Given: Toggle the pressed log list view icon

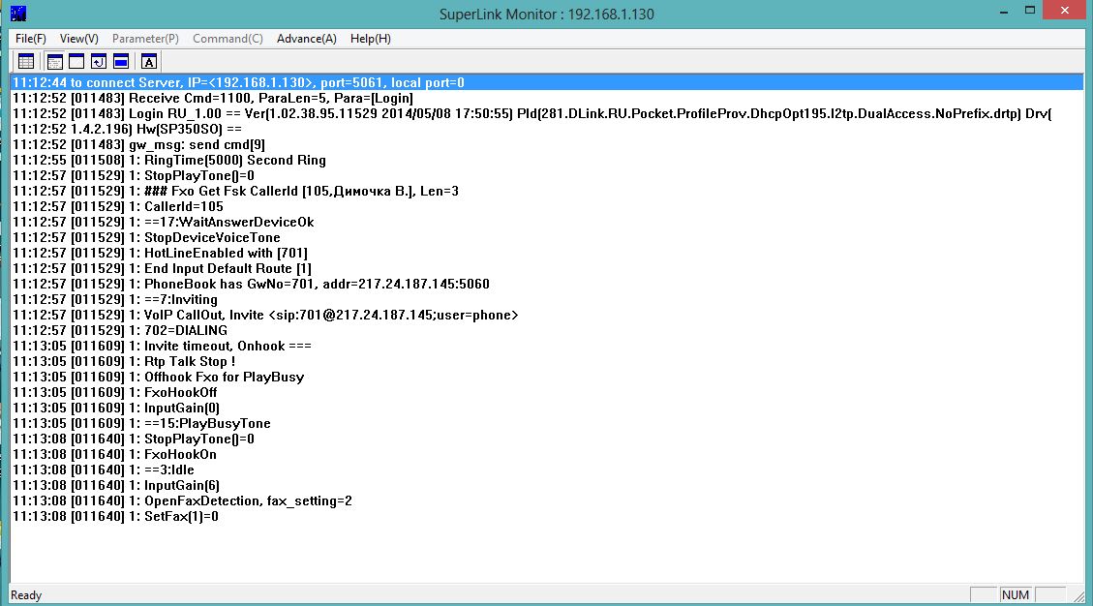Looking at the screenshot, I should pyautogui.click(x=55, y=61).
